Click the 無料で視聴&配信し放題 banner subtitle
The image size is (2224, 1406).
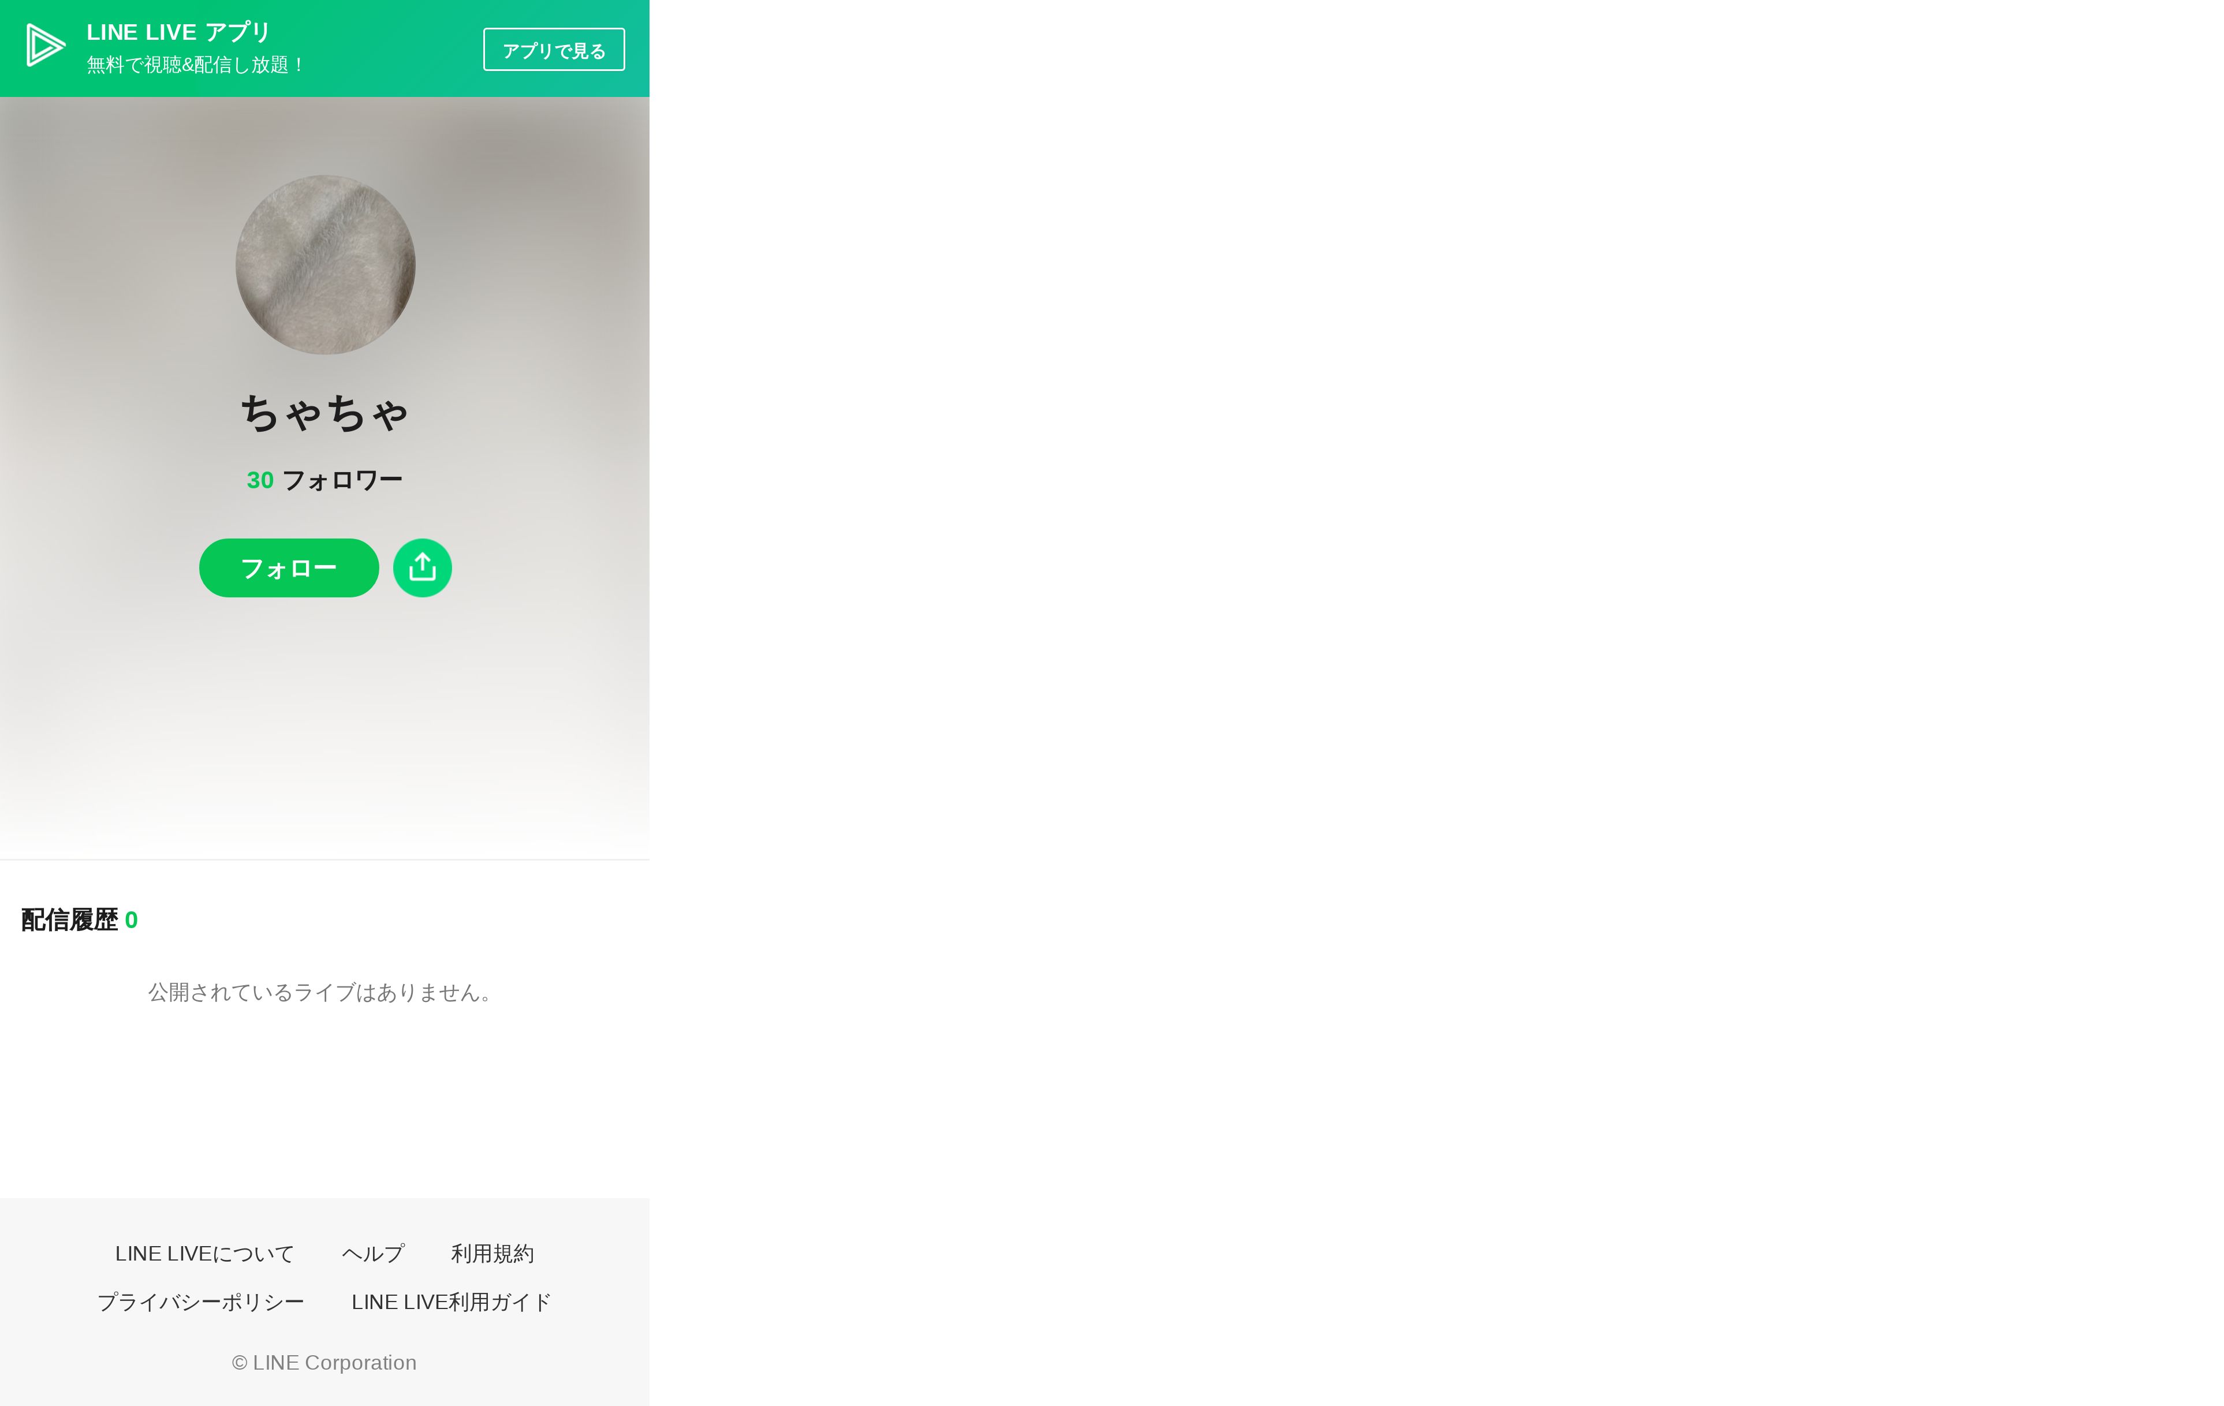[x=196, y=65]
